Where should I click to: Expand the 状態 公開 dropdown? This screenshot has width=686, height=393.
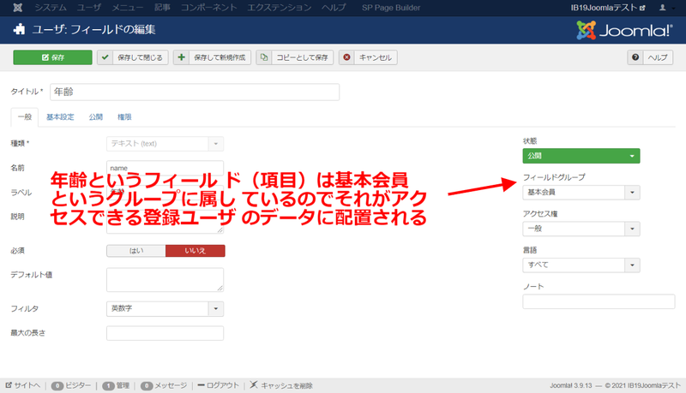(581, 156)
